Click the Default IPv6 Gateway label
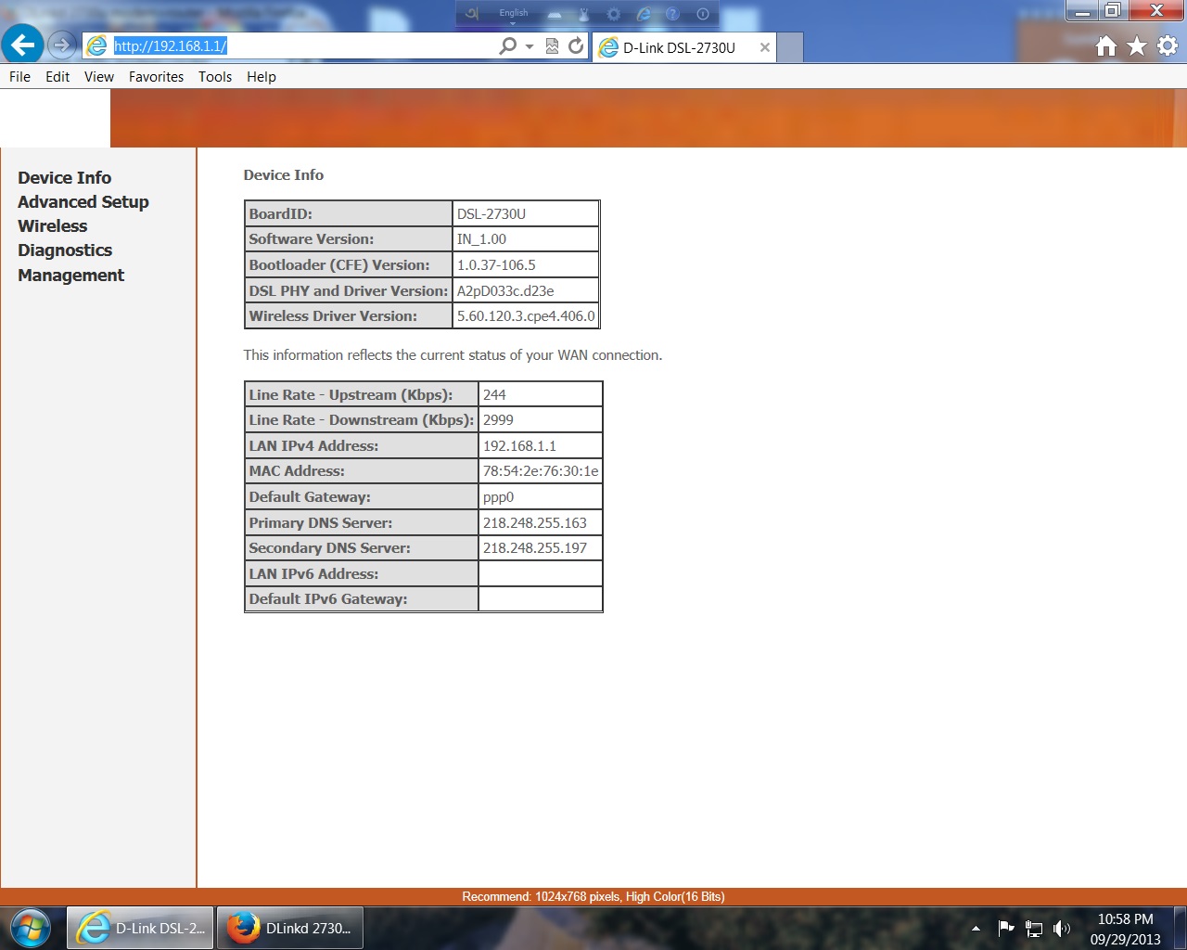The image size is (1187, 950). (328, 599)
